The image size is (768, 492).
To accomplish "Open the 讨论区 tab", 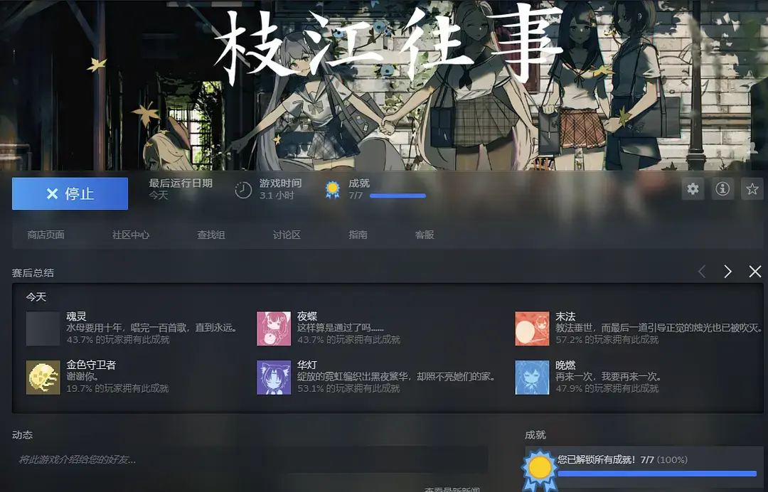I will pos(286,235).
